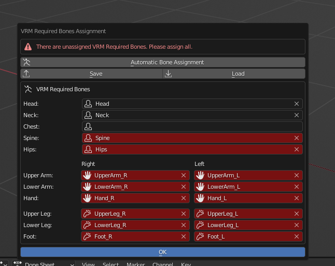Click the foot icon beside LowerLeg_R
The height and width of the screenshot is (266, 335).
[x=87, y=225]
